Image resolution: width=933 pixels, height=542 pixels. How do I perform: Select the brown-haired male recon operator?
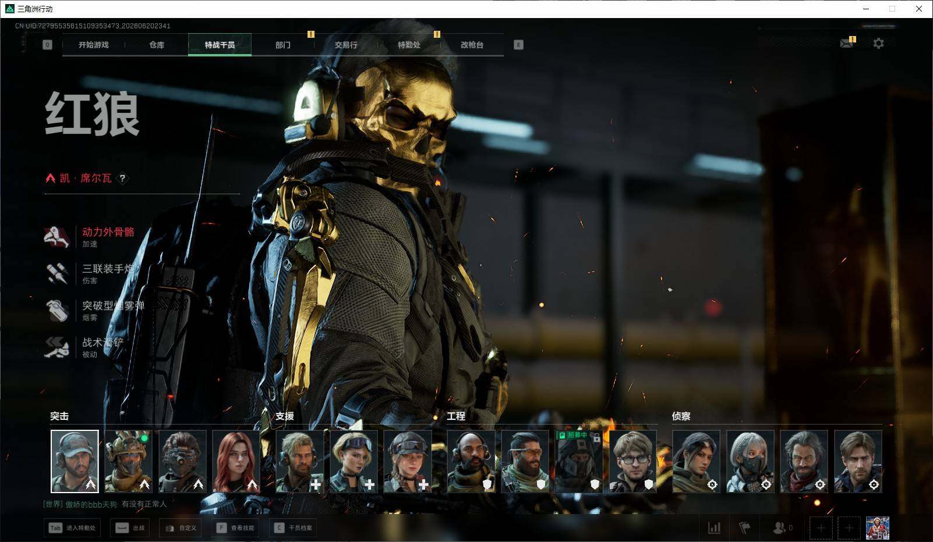pyautogui.click(x=858, y=461)
